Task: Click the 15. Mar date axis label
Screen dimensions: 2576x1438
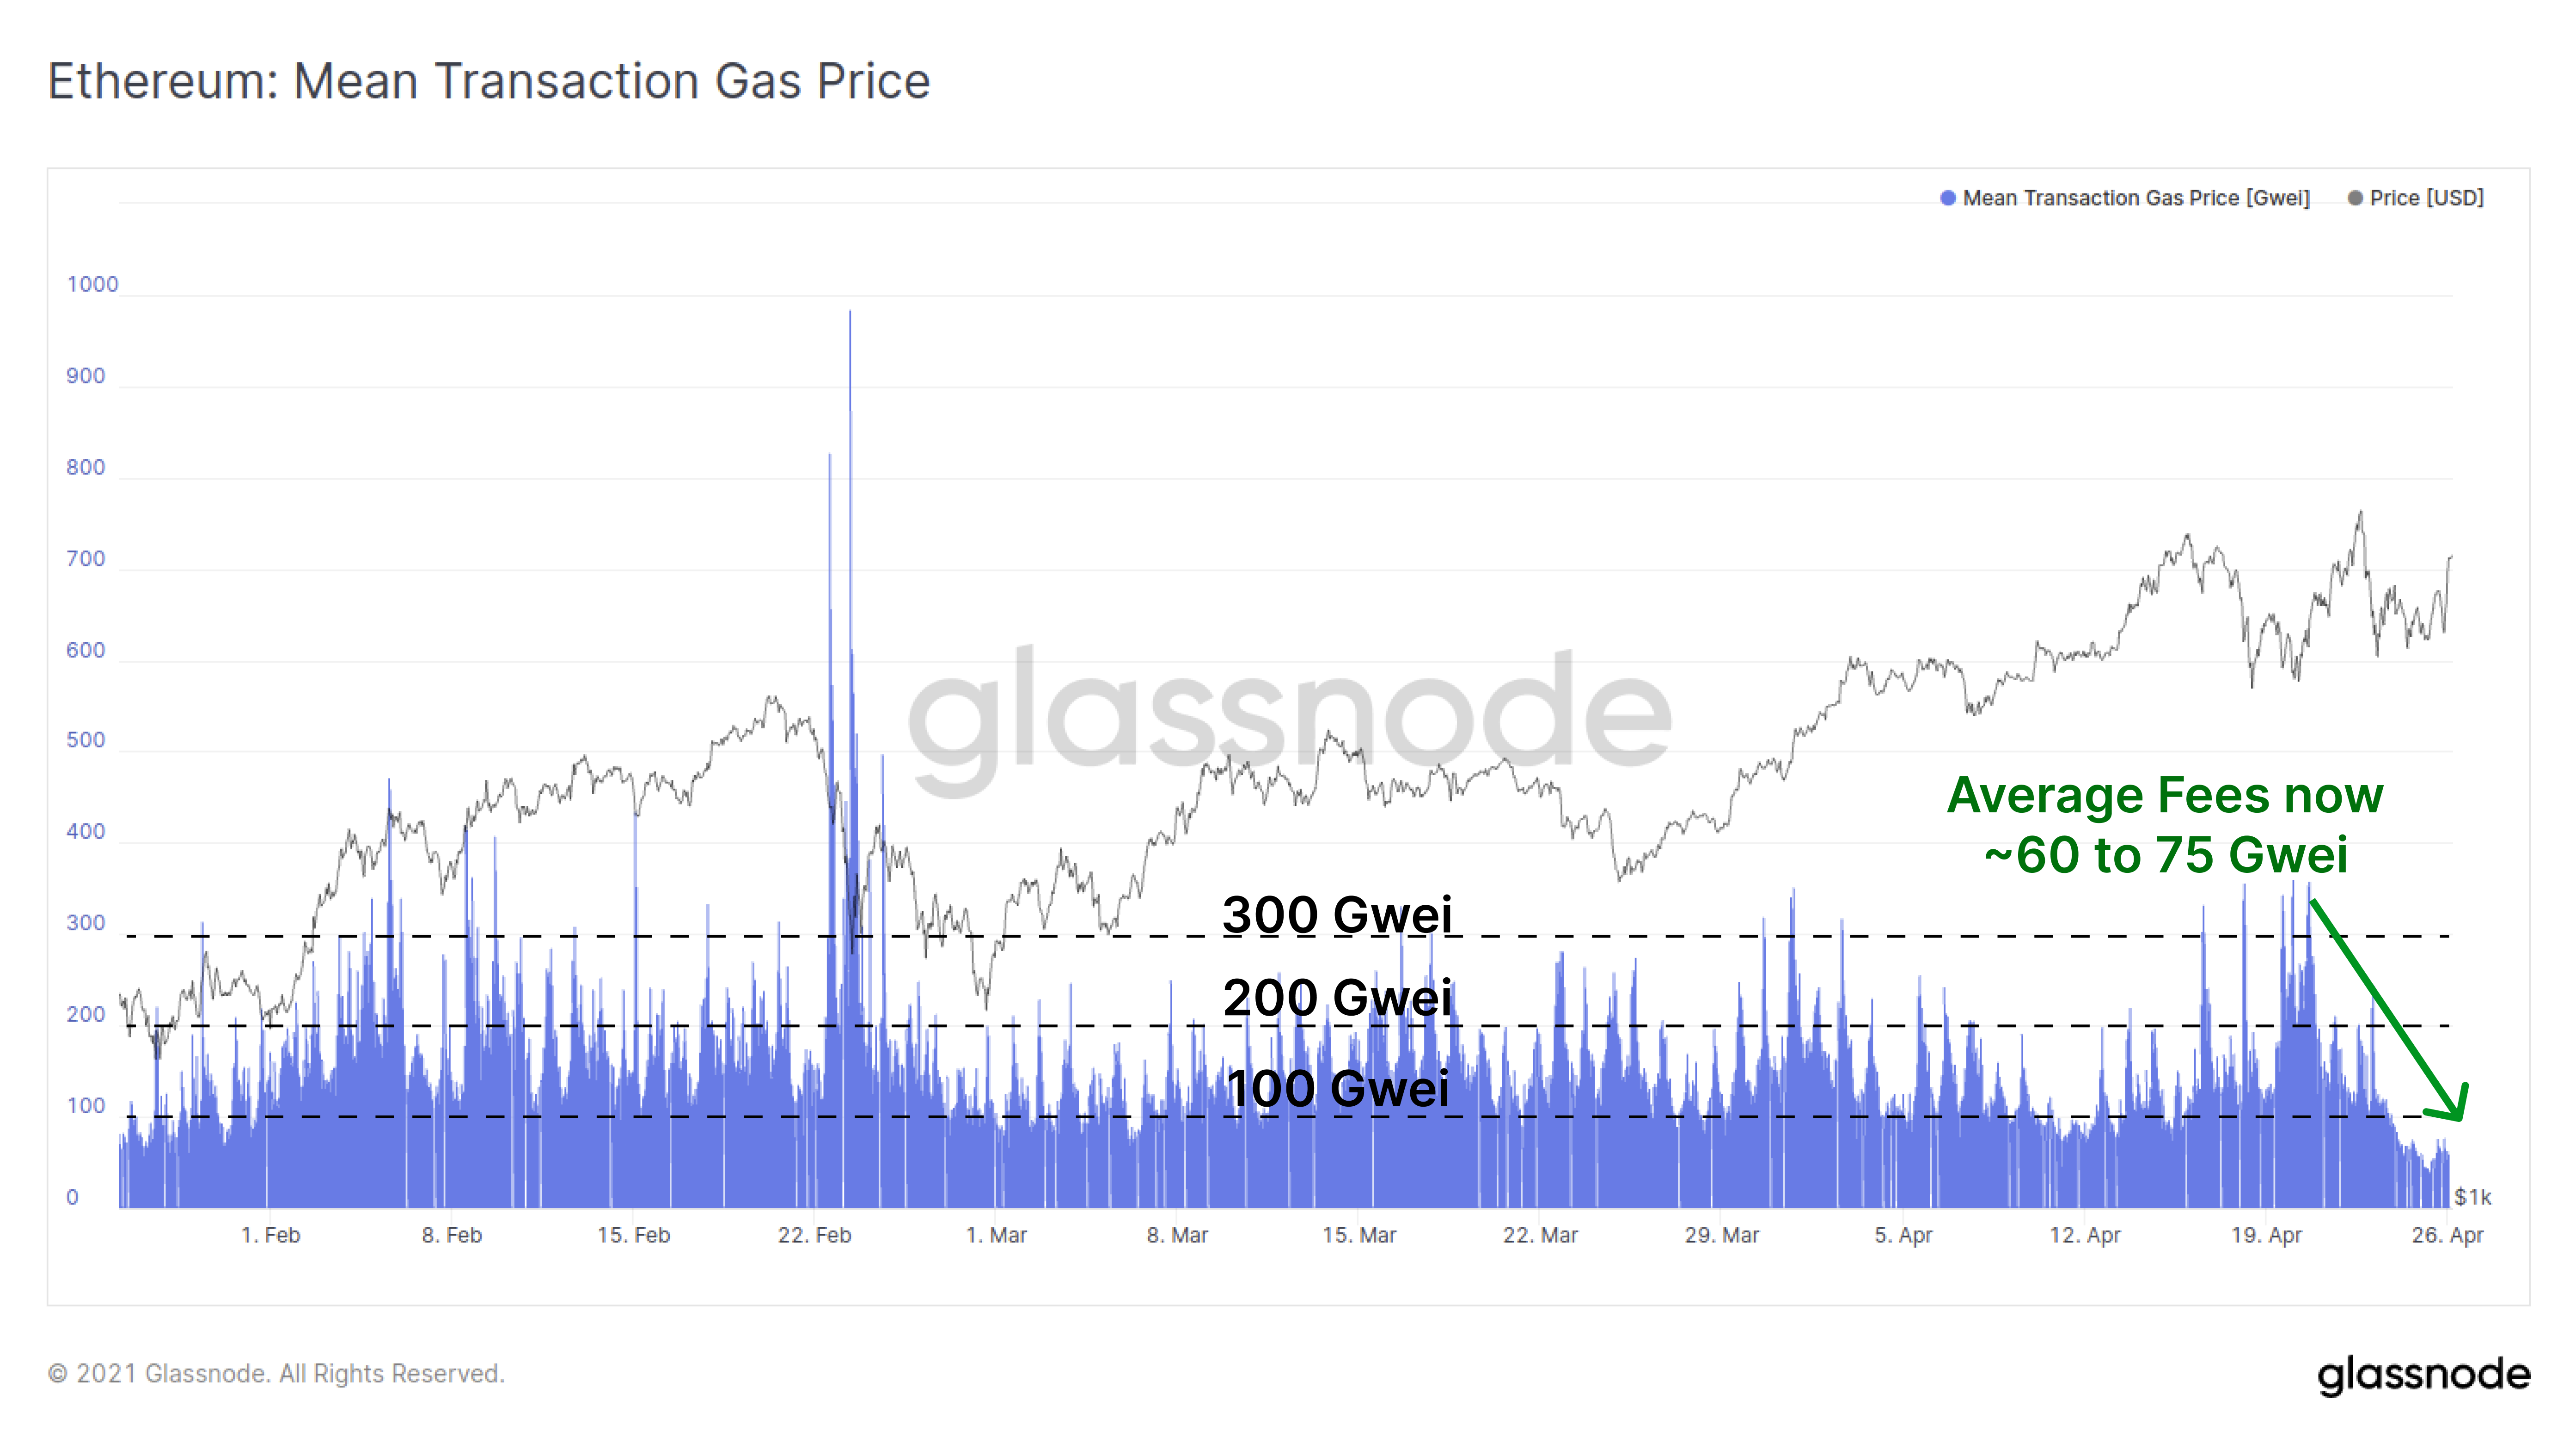Action: pyautogui.click(x=1359, y=1235)
